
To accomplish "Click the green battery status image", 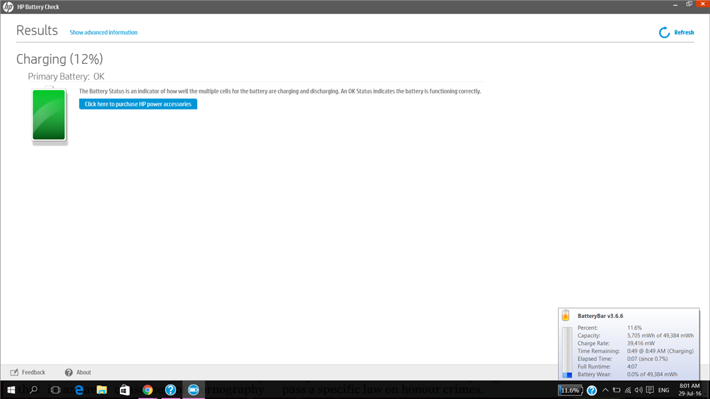I will [x=49, y=115].
